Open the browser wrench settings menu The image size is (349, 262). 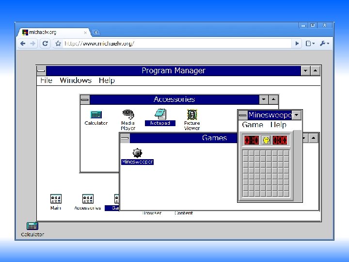click(324, 44)
